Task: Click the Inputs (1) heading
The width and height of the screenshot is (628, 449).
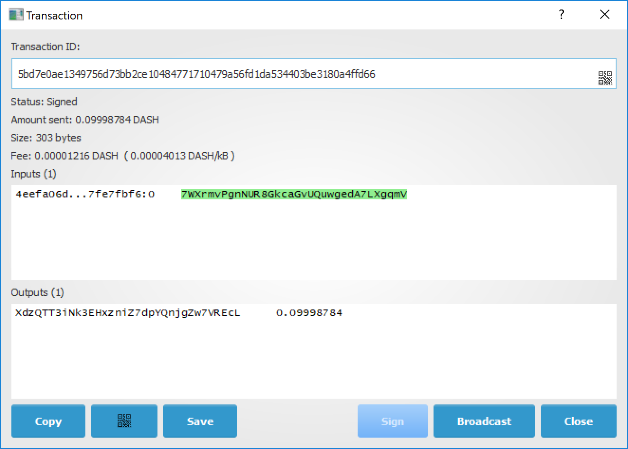Action: [34, 174]
